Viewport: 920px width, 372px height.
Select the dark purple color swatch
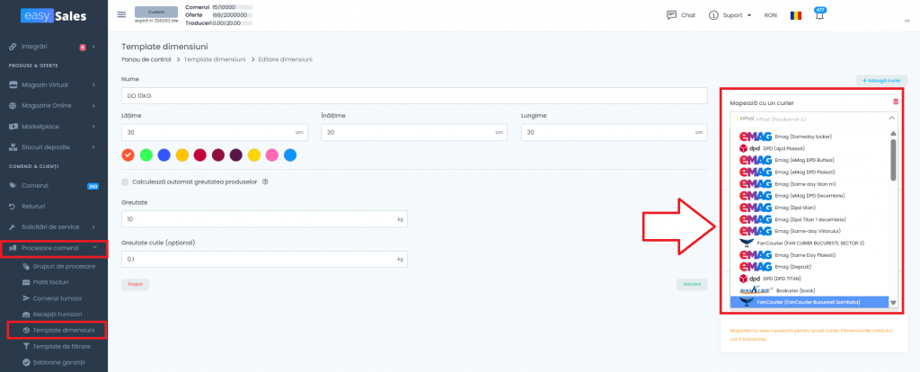(236, 155)
